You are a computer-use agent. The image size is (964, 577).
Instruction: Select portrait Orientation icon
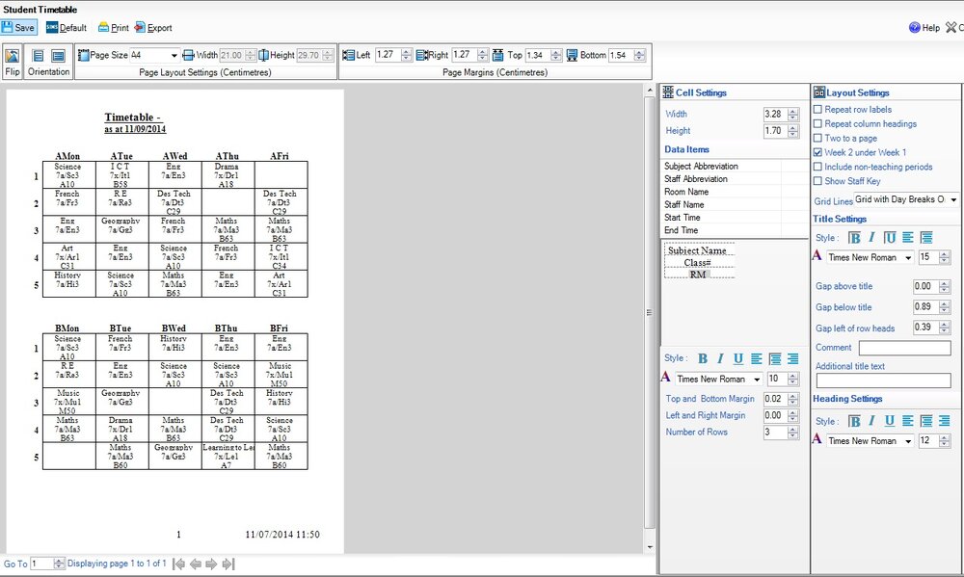tap(39, 56)
